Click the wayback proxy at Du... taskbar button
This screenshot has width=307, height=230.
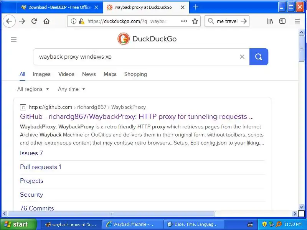(71, 224)
